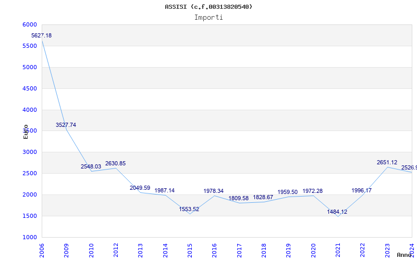Select the 1809.58 data label
Screen dimensions: 417x260
[239, 198]
